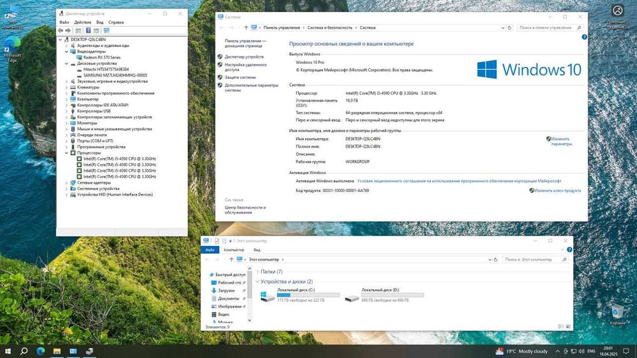Click Изменить ключ продукта link
Viewport: 637px width, 358px height.
[x=557, y=191]
